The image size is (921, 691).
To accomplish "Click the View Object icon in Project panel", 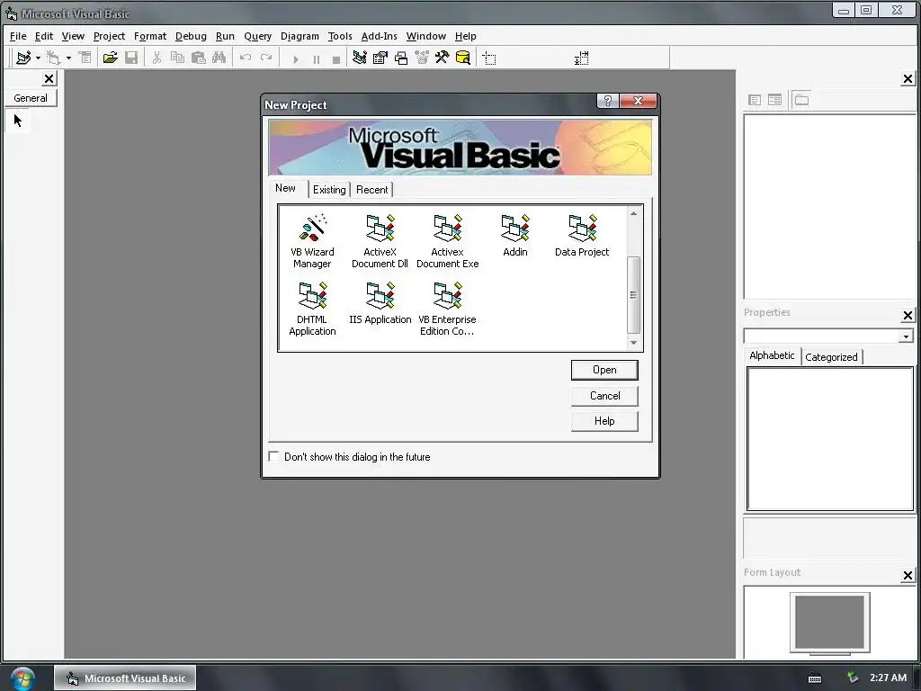I will coord(774,100).
